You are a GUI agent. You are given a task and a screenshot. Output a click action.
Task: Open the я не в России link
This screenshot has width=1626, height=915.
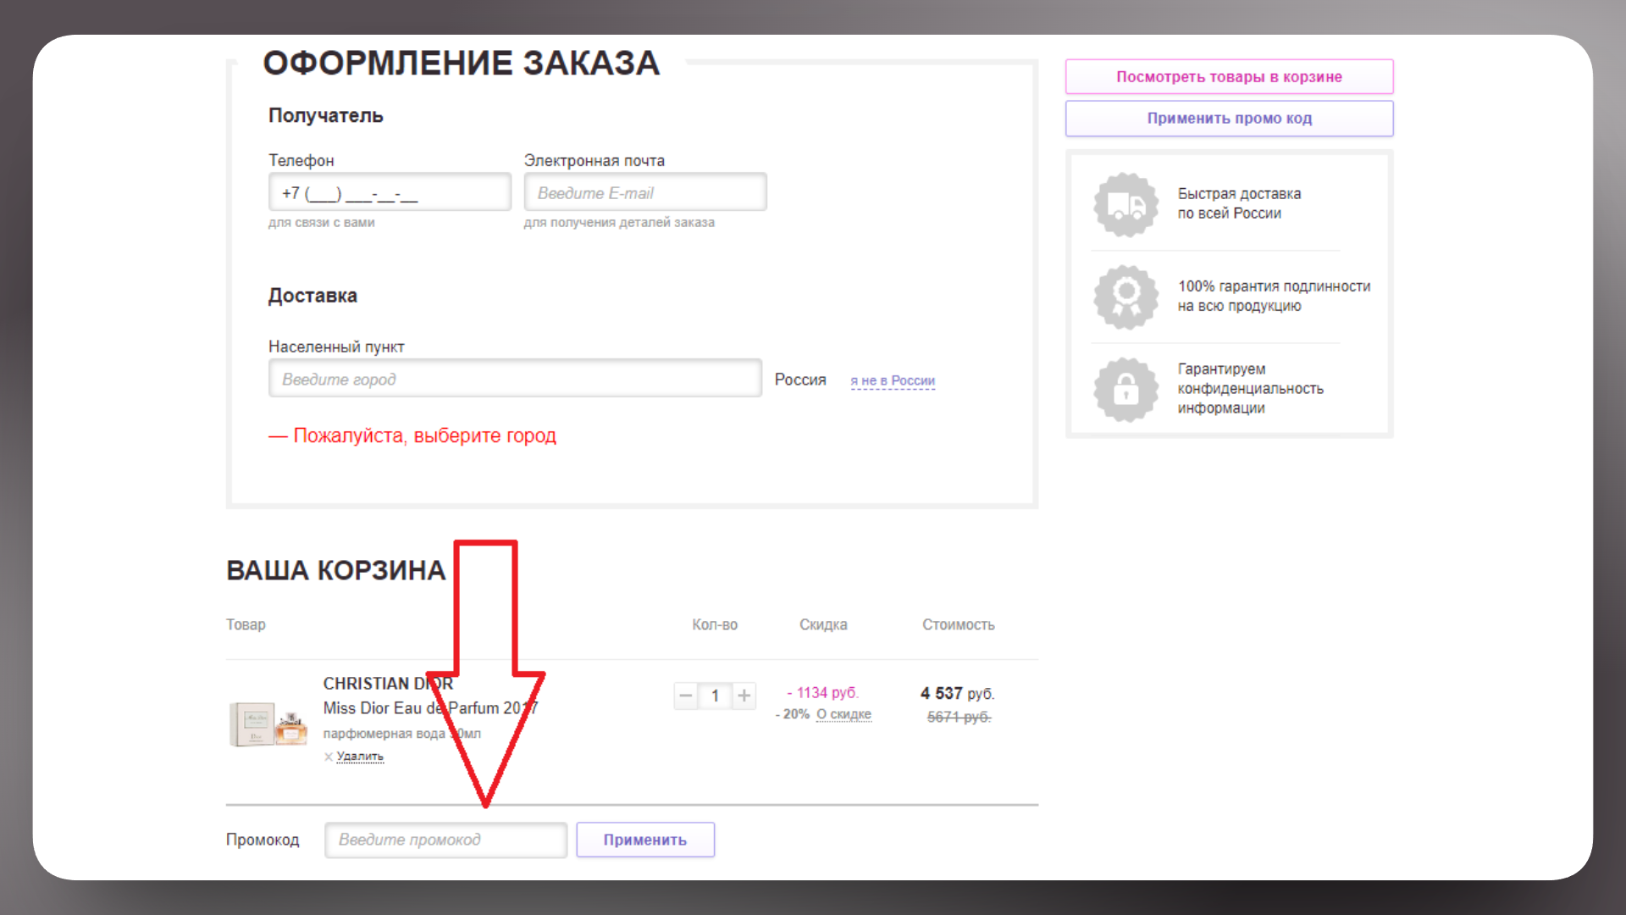tap(893, 381)
